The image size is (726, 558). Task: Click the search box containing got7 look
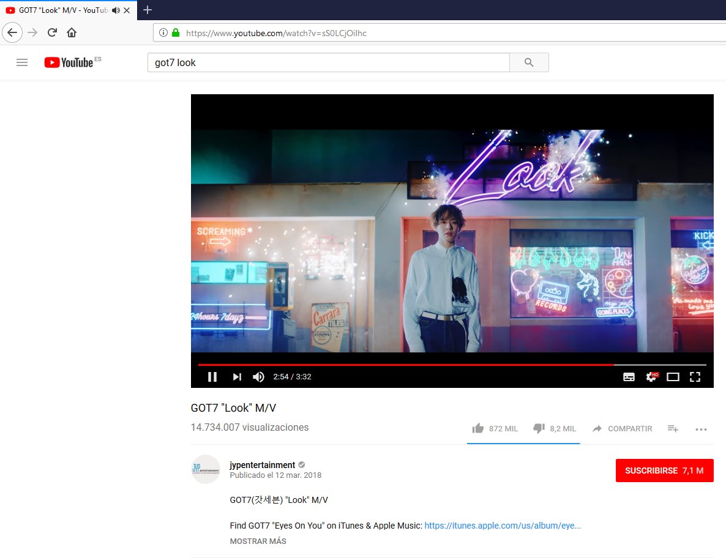point(328,62)
